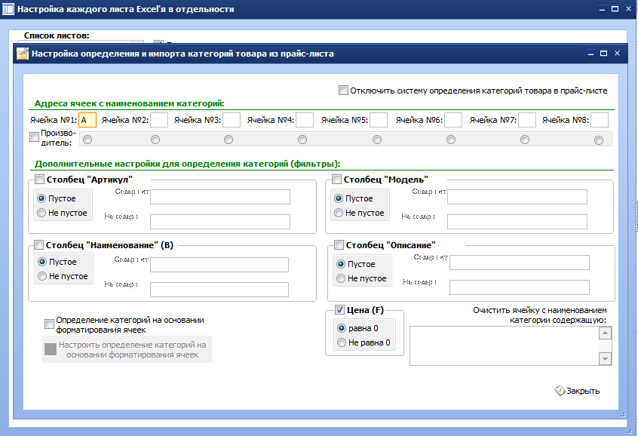Screen dimensions: 638x436
Task: Enable the Столбец "Модель" checkbox
Action: point(336,179)
